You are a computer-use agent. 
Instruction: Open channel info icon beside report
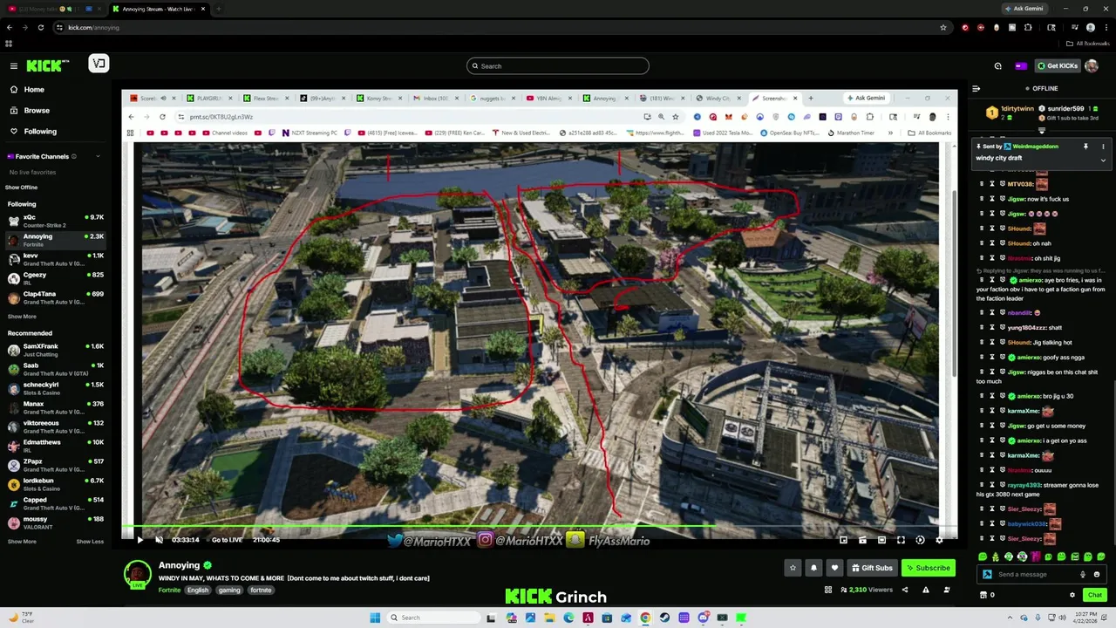pos(947,590)
